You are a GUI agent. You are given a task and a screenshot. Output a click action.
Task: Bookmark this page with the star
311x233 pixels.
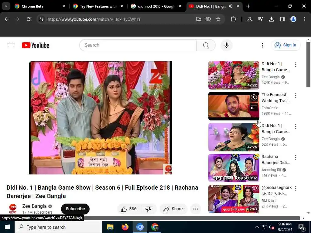click(218, 19)
